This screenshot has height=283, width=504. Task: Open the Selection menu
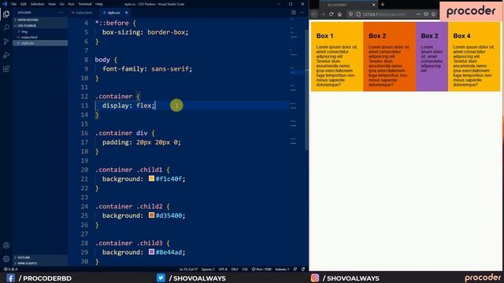[37, 4]
